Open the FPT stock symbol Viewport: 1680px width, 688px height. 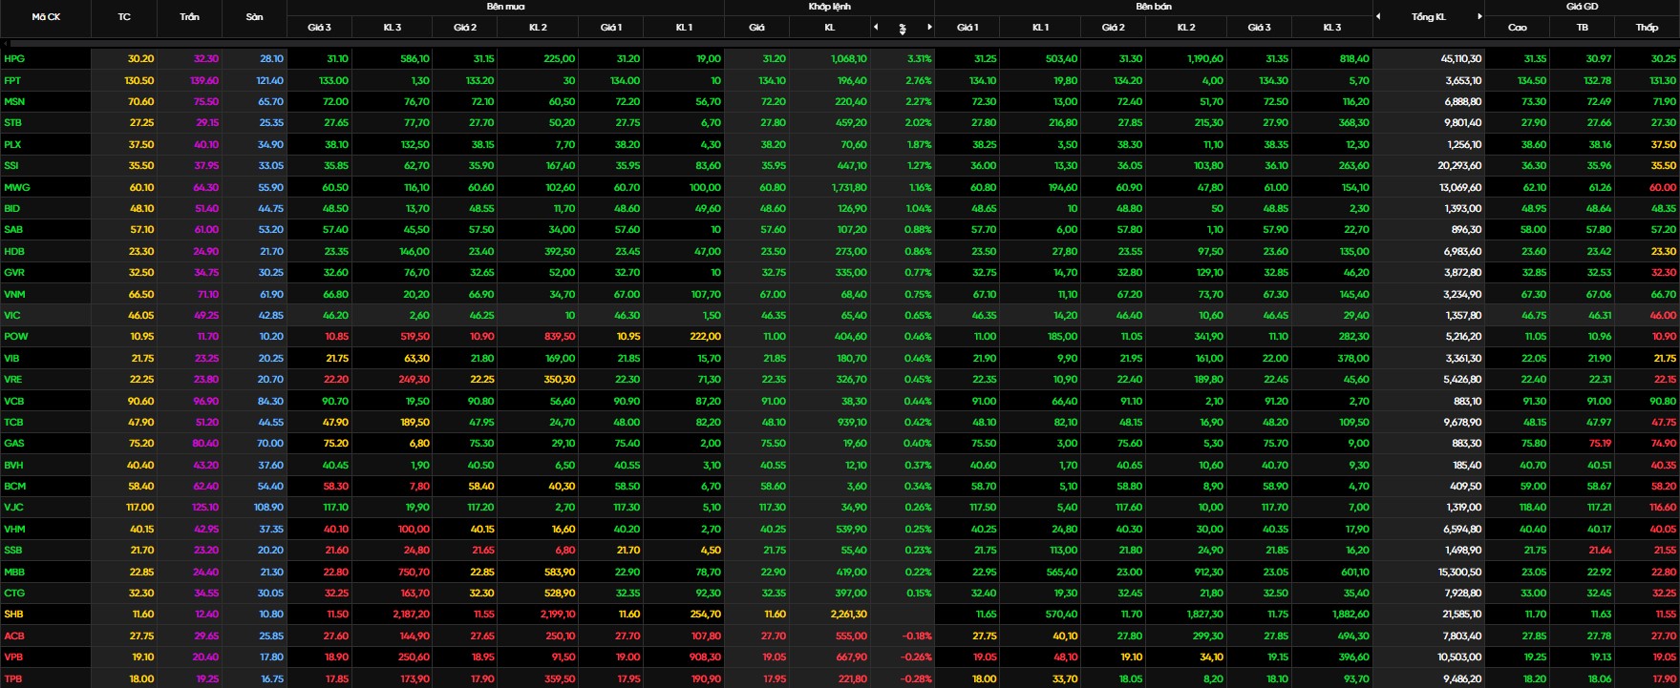12,80
